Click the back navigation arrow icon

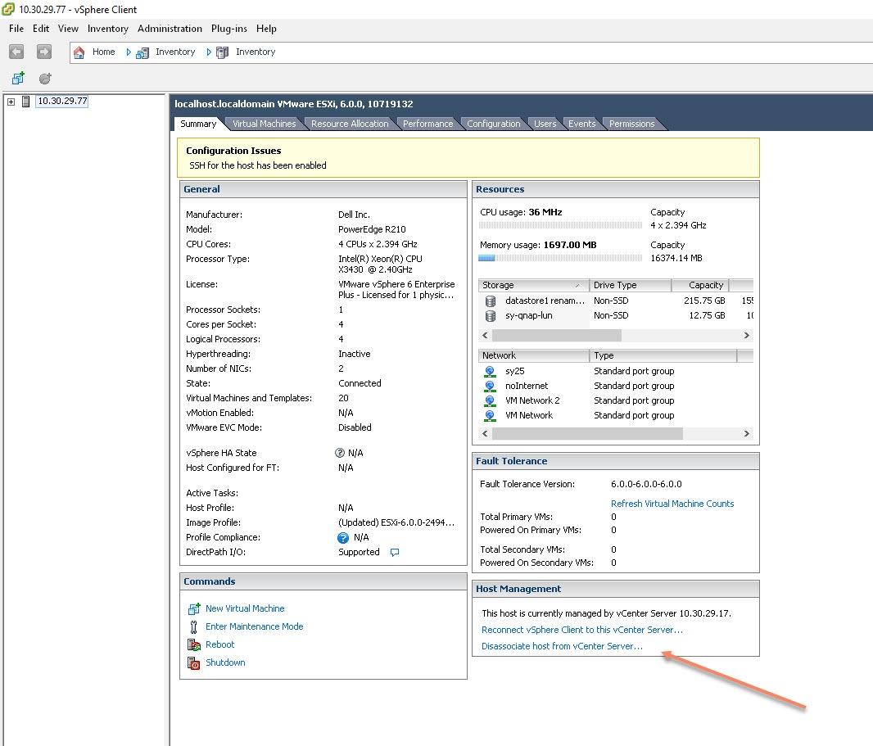tap(16, 52)
